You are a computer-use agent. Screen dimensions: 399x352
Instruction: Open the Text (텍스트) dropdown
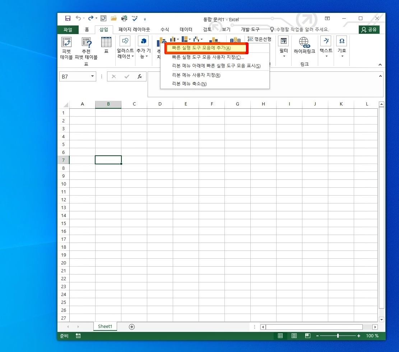326,47
